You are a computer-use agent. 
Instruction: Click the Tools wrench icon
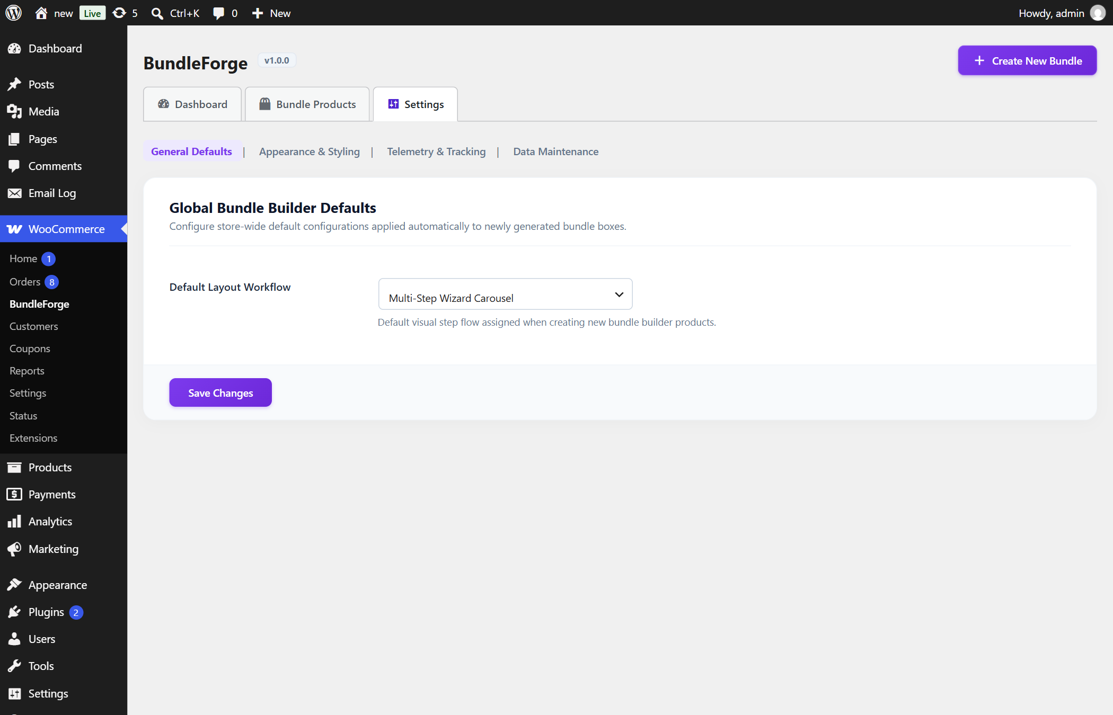coord(14,666)
